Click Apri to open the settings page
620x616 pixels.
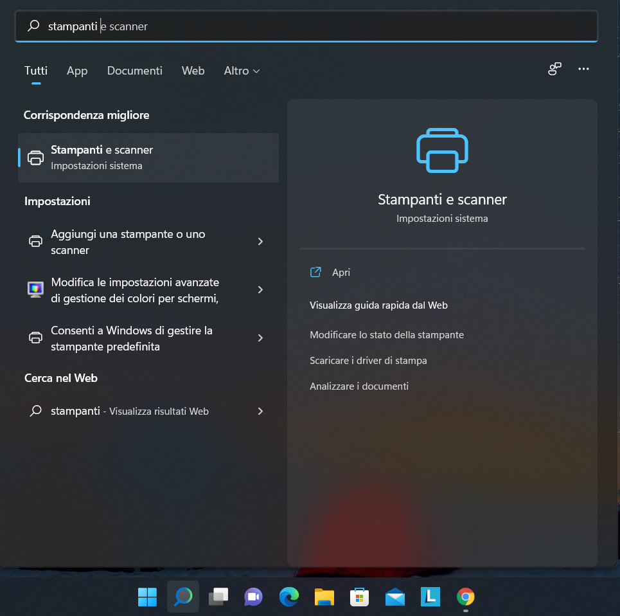341,272
